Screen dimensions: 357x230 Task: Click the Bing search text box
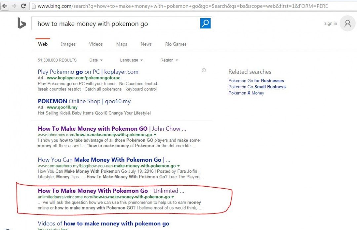pos(116,23)
